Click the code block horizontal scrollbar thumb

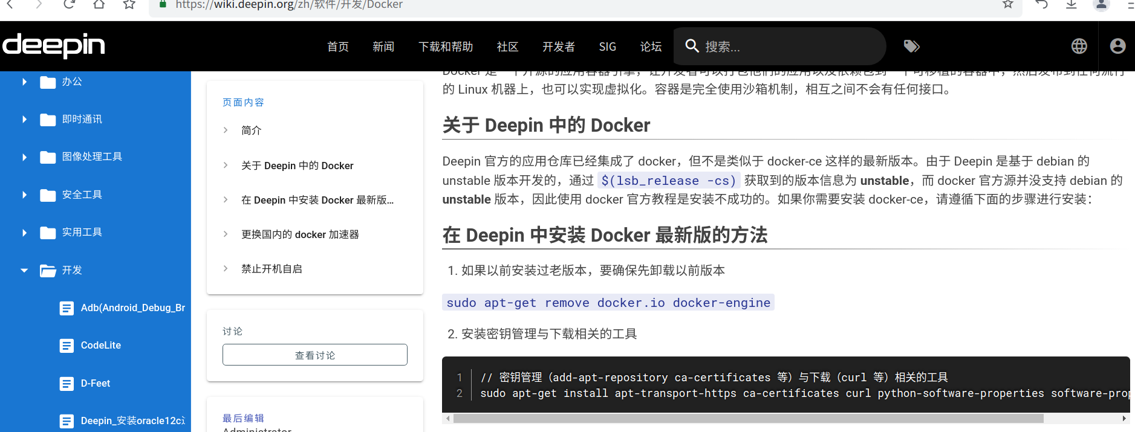click(x=749, y=418)
